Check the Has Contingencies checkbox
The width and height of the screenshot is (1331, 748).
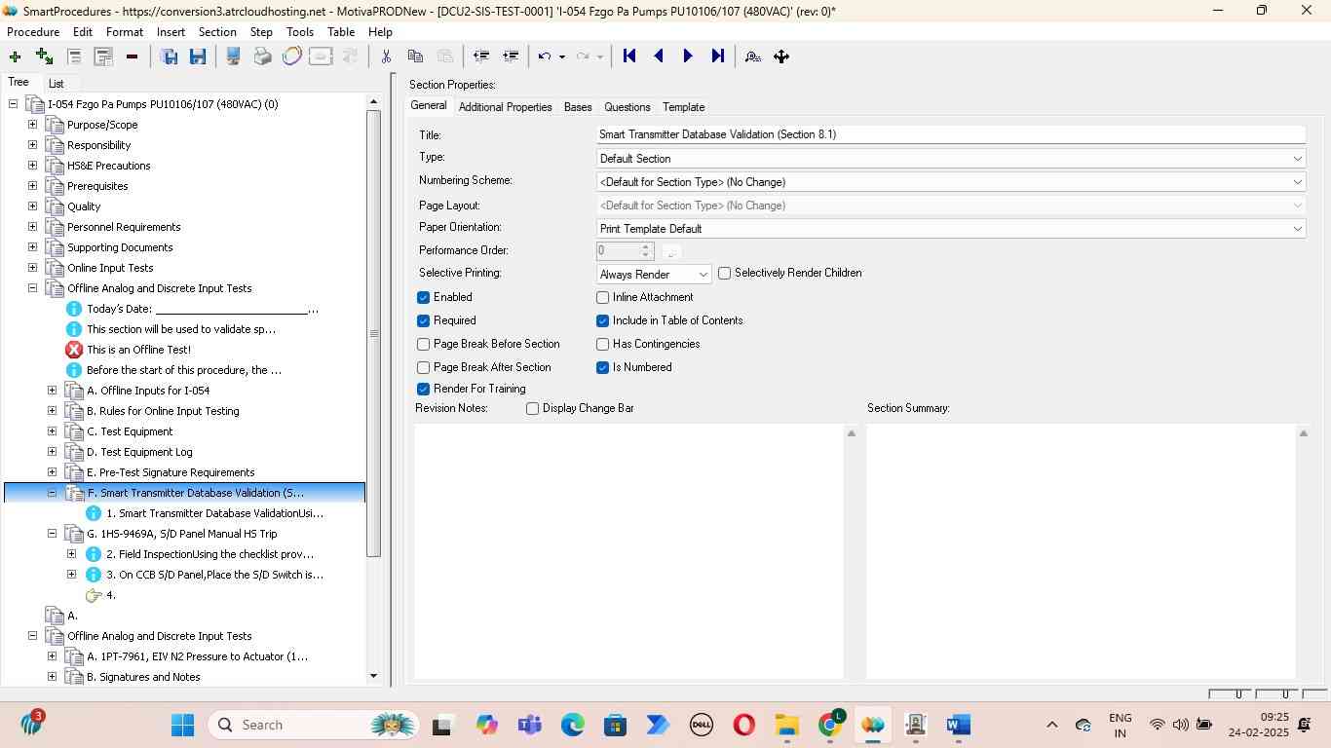pos(602,344)
